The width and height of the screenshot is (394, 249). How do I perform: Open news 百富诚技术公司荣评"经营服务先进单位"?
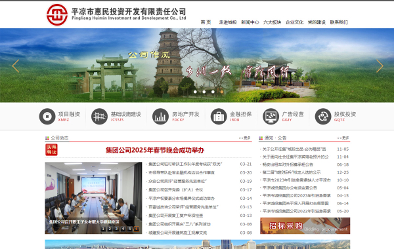coord(183,207)
